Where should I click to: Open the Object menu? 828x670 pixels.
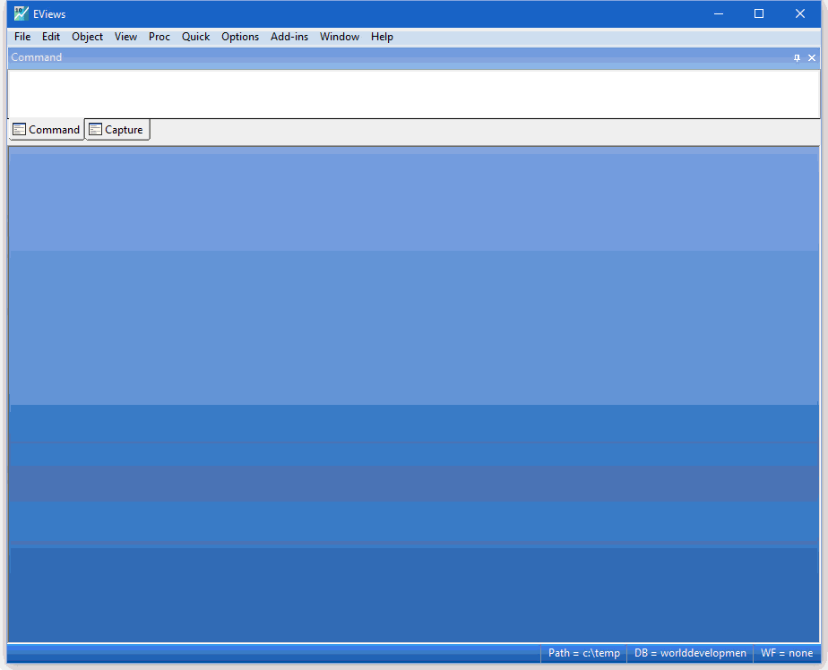click(87, 37)
